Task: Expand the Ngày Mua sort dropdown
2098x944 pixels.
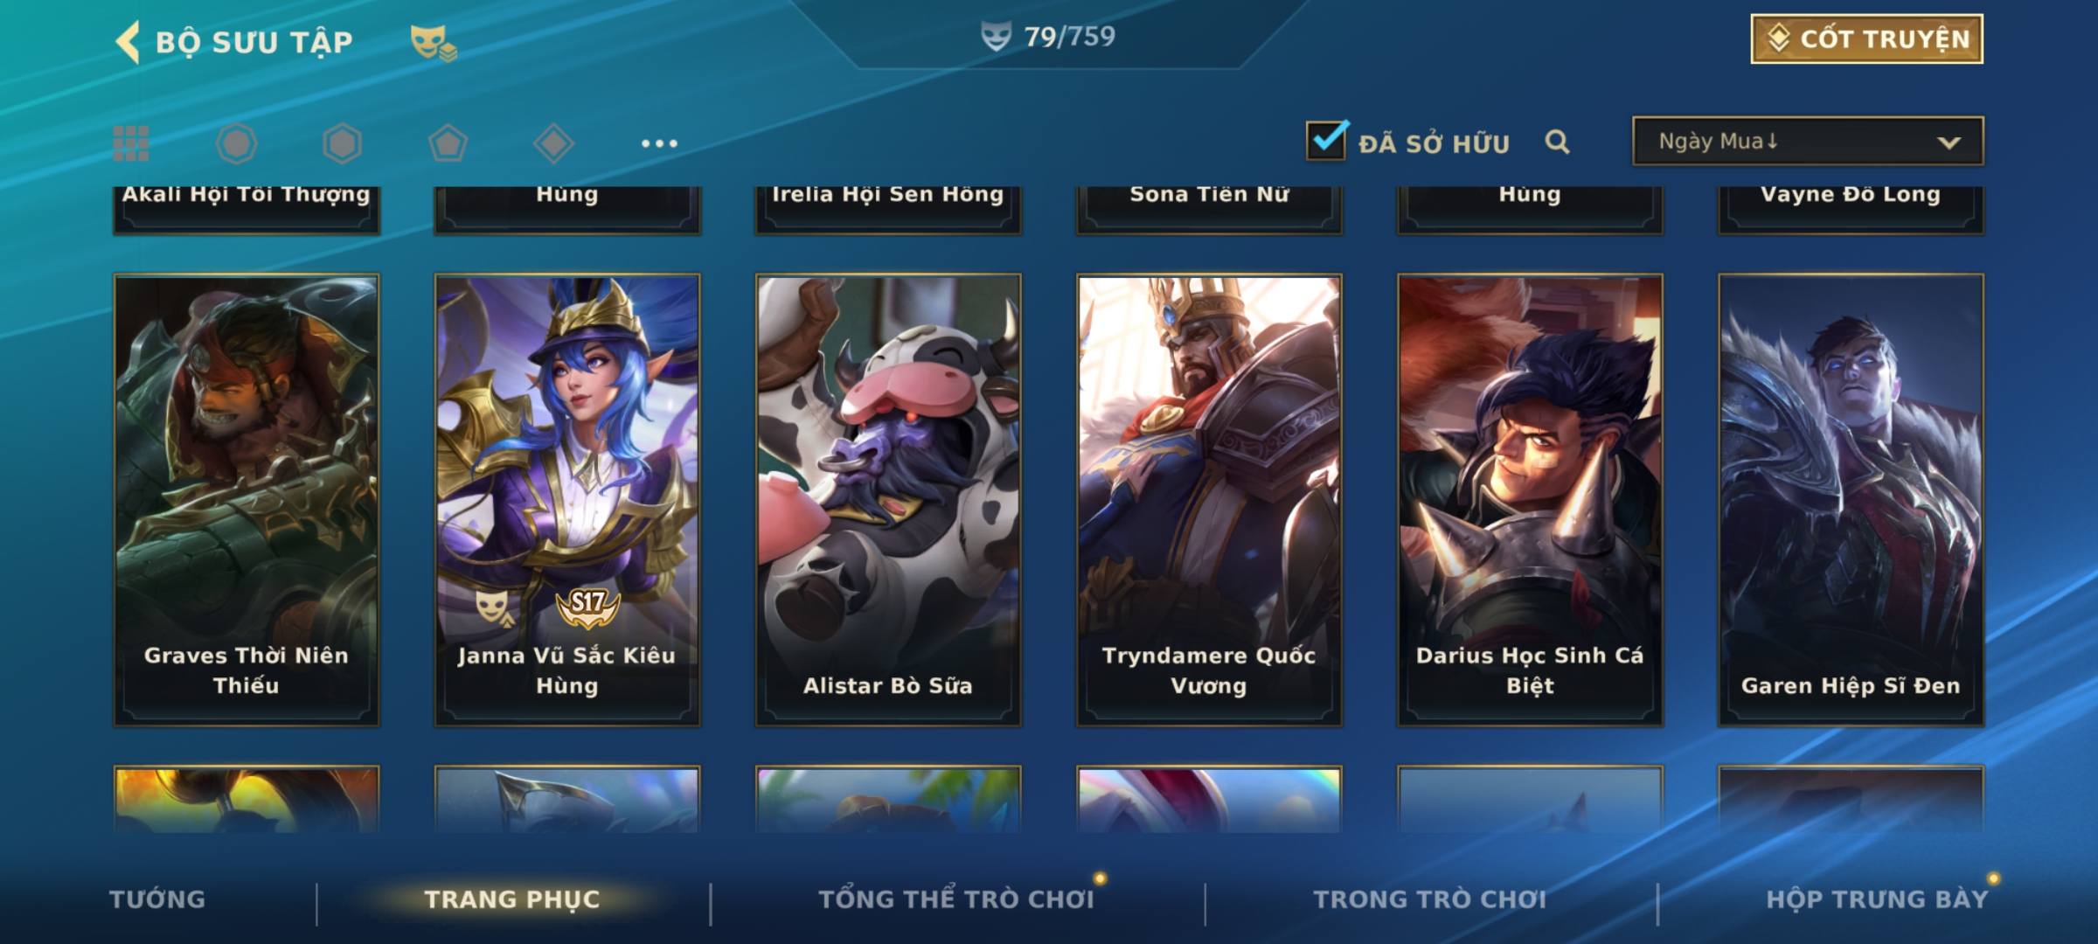Action: click(1808, 141)
